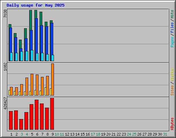Image resolution: width=176 pixels, height=138 pixels.
Task: Click the blue Files legend label
Action: point(172,28)
